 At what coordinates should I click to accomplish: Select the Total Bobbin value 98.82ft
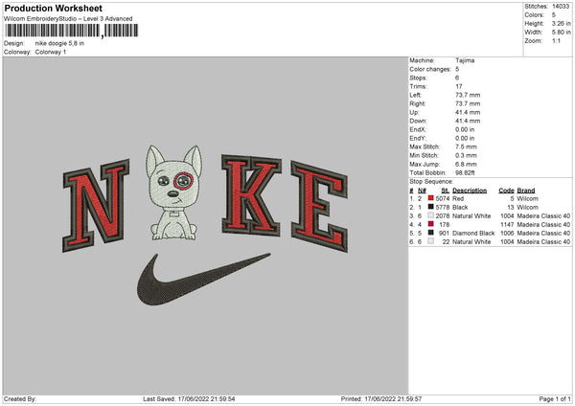(x=465, y=172)
